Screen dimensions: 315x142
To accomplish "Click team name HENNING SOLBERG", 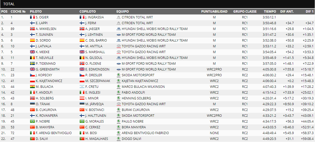I will [x=136, y=98].
